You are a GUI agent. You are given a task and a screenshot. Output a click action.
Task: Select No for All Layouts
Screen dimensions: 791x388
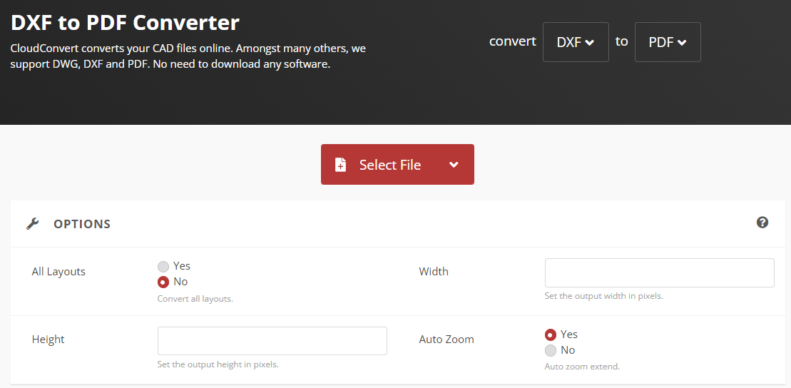coord(163,282)
